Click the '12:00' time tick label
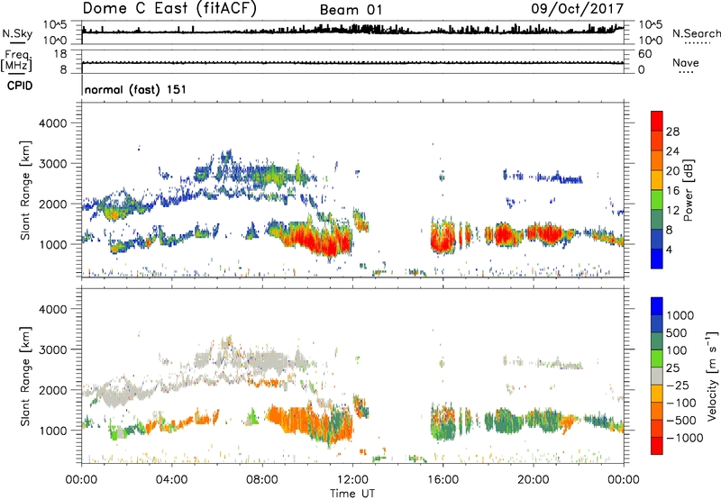The height and width of the screenshot is (499, 721). [352, 480]
